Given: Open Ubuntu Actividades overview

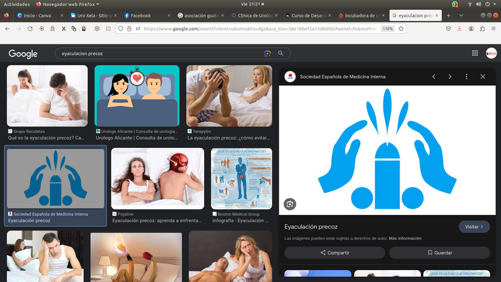Looking at the screenshot, I should coord(17,4).
